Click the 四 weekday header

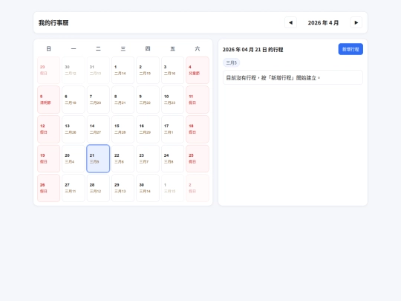(x=148, y=48)
